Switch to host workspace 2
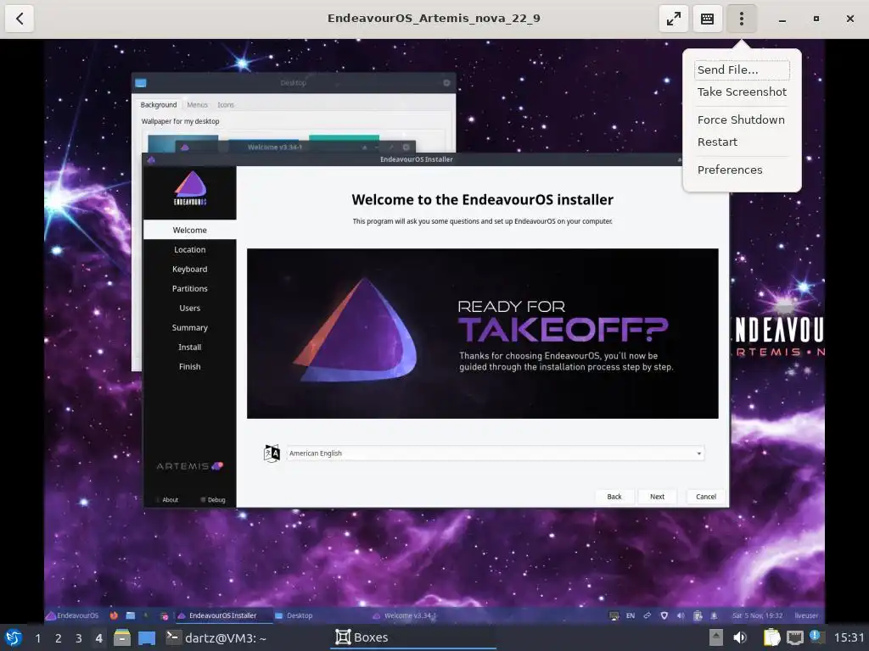The width and height of the screenshot is (869, 651). [x=59, y=638]
